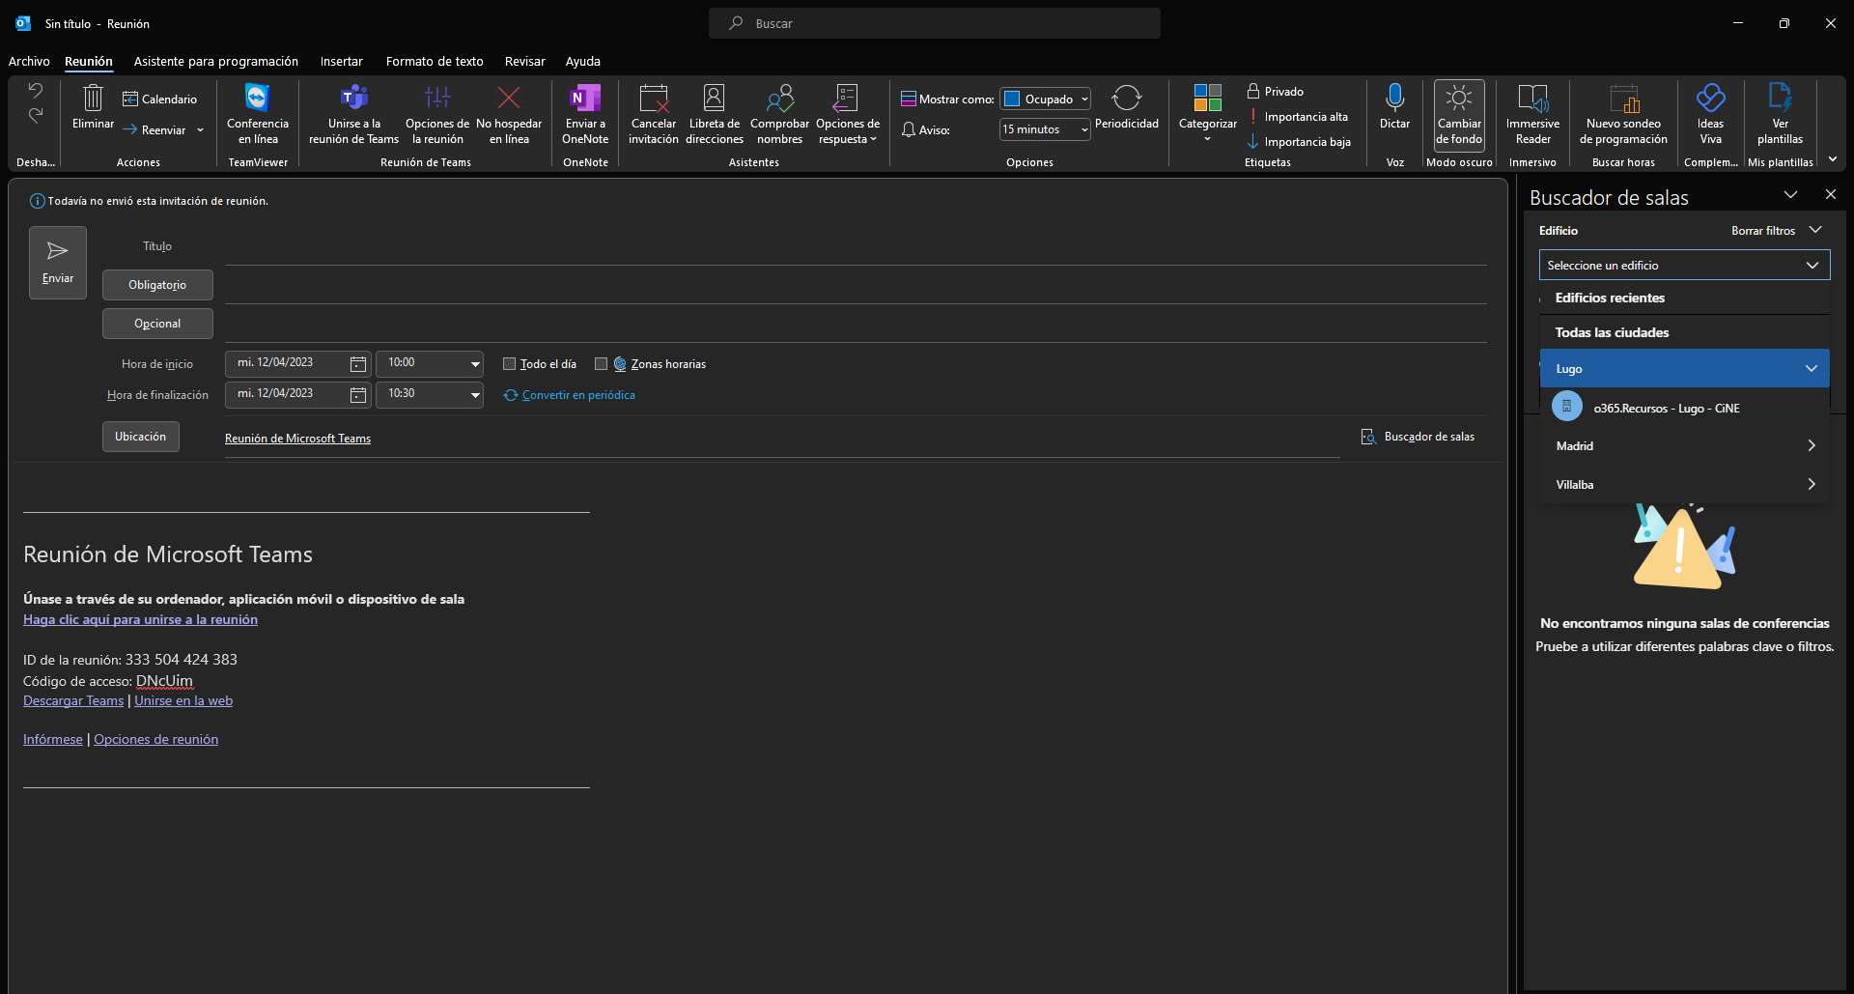The width and height of the screenshot is (1854, 994).
Task: Collapse the Lugo city group
Action: point(1811,368)
